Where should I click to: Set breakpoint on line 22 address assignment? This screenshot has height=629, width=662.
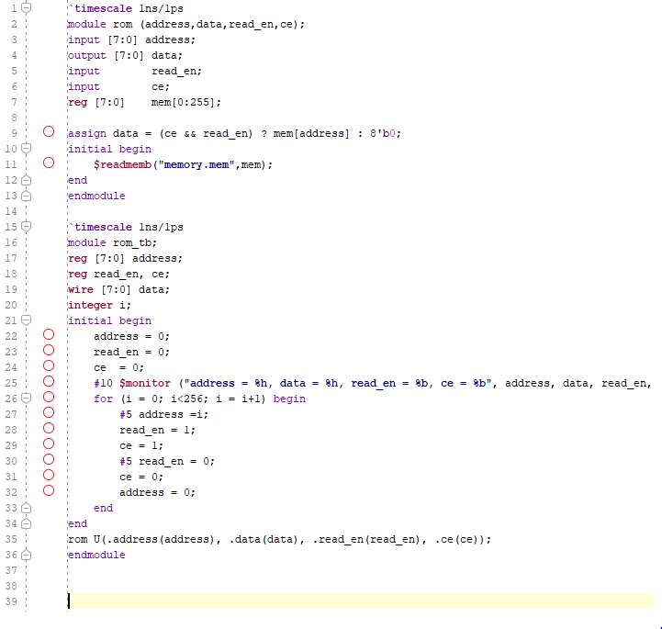49,335
